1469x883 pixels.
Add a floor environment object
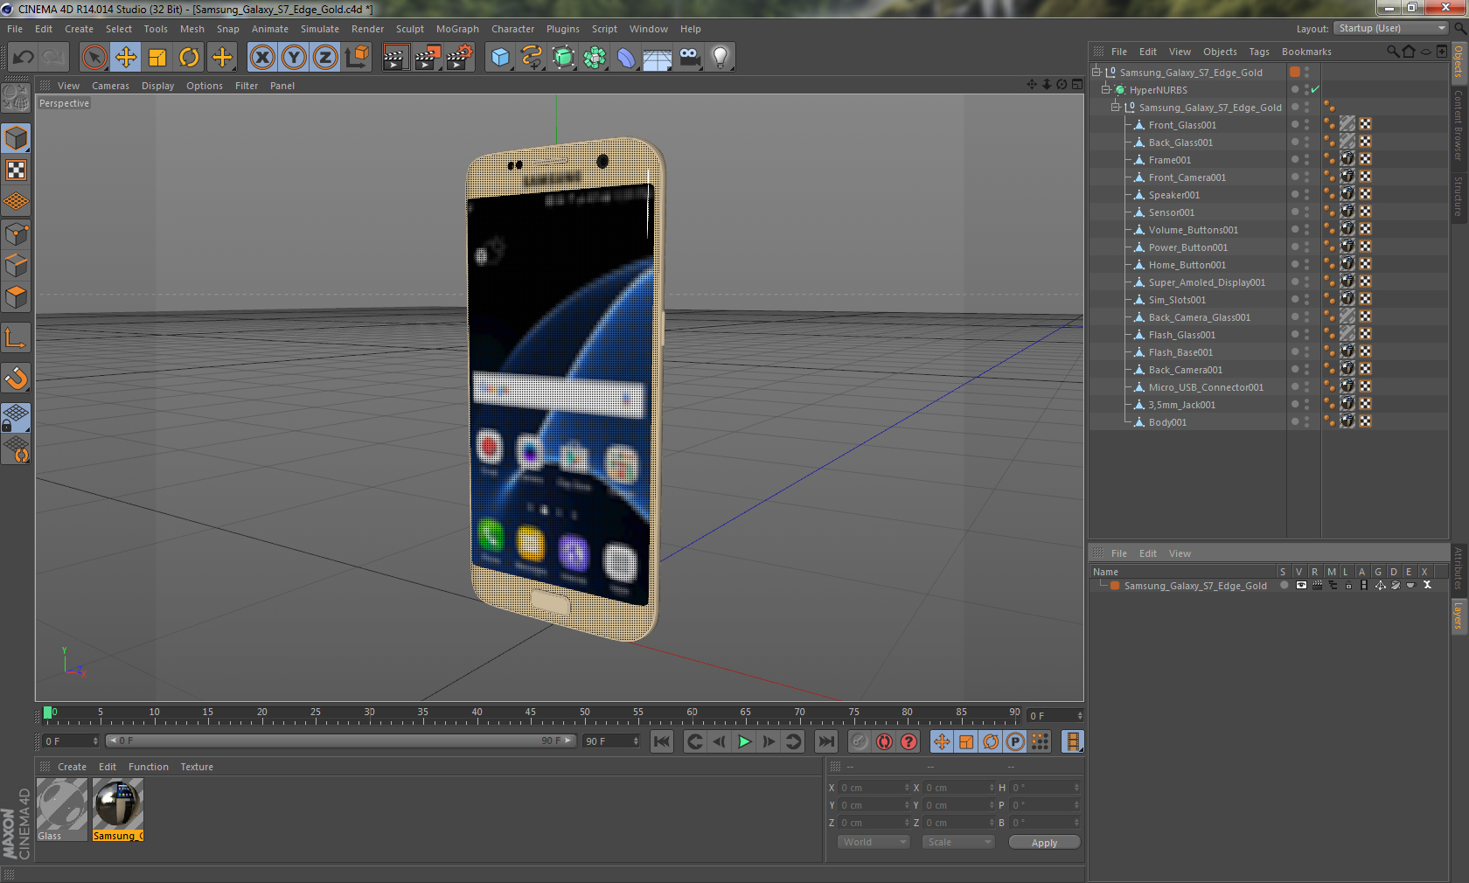[x=658, y=58]
